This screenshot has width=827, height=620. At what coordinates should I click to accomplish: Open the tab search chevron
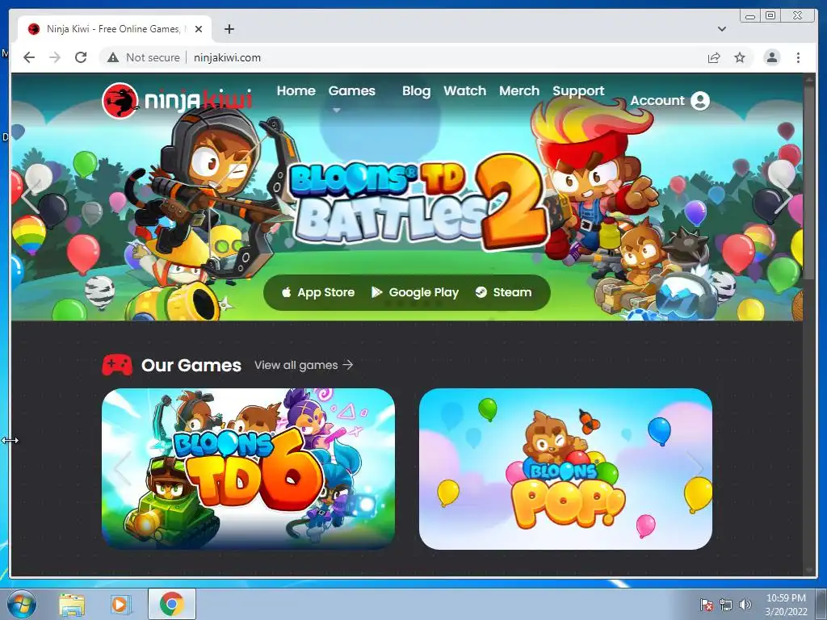pyautogui.click(x=721, y=29)
